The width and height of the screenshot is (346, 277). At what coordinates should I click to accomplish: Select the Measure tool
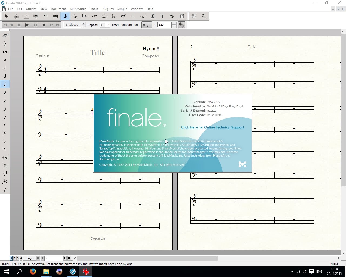coord(55,16)
